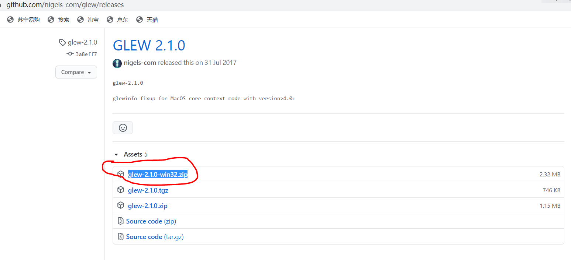571x260 pixels.
Task: Click the file icon beside Source code (tar.gz)
Action: 120,236
